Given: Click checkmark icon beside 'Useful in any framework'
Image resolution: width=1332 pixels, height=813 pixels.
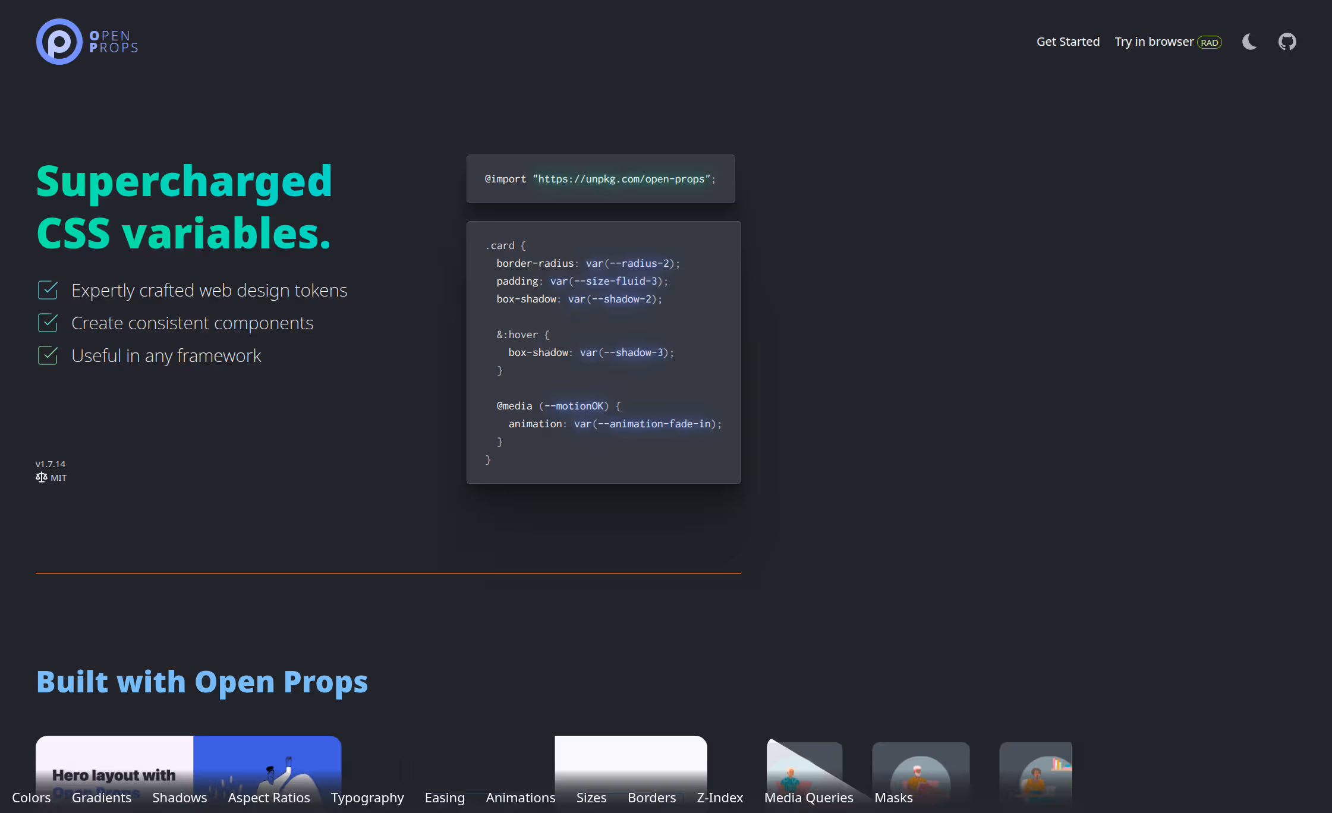Looking at the screenshot, I should (x=48, y=355).
